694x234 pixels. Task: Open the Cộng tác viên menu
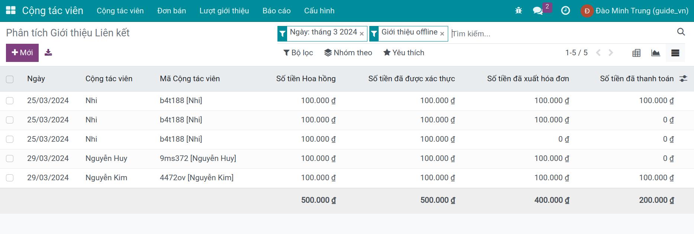pyautogui.click(x=120, y=11)
